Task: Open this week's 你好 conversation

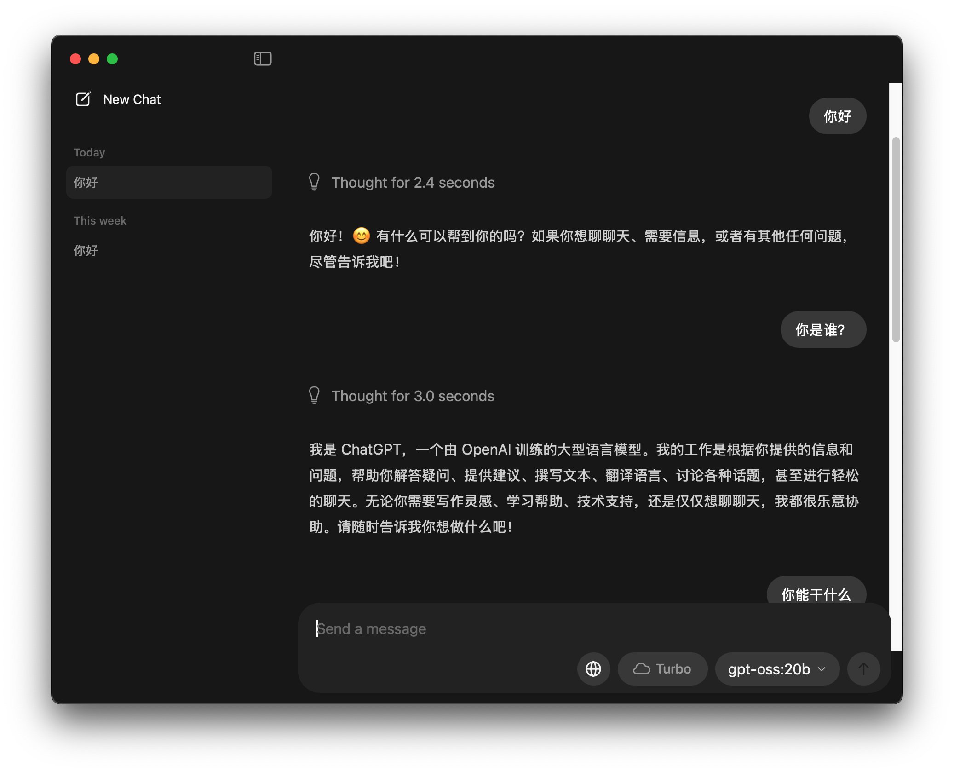Action: (x=169, y=250)
